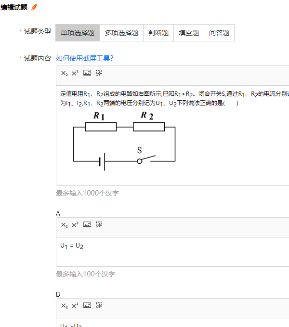The height and width of the screenshot is (327, 289).
Task: Click screenshot tool icon in option B editor
Action: point(99,306)
